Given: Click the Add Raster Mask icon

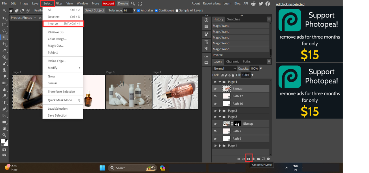Looking at the screenshot, I should pyautogui.click(x=248, y=159).
